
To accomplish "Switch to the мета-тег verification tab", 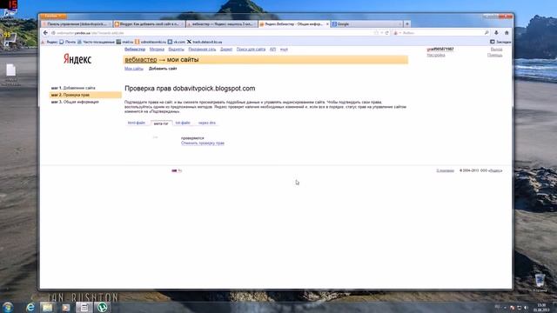I will click(x=161, y=123).
